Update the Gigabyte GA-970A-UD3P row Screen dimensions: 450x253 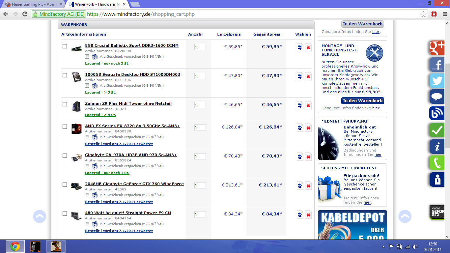(x=300, y=156)
